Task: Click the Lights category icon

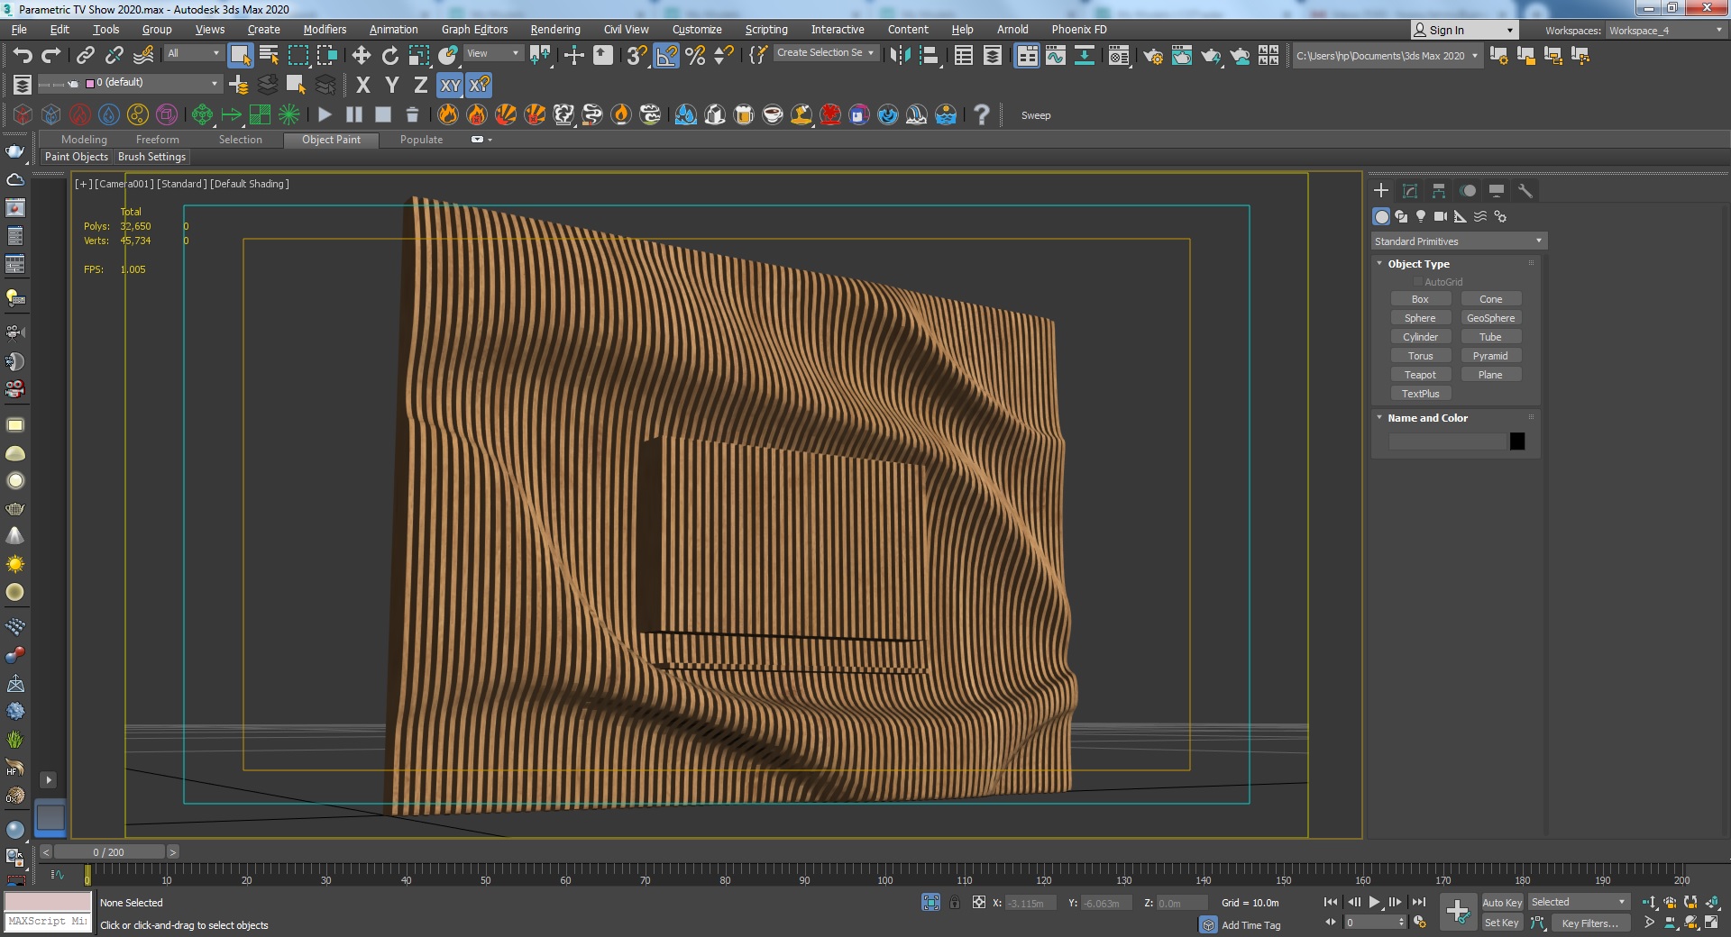Action: click(x=1421, y=216)
